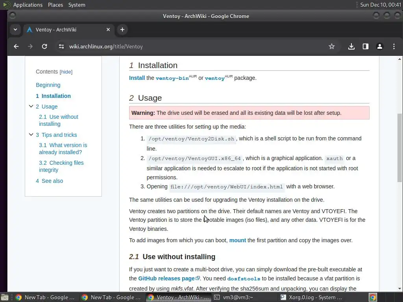
Task: Open 3.2 Checking files integrity entry
Action: click(x=61, y=166)
